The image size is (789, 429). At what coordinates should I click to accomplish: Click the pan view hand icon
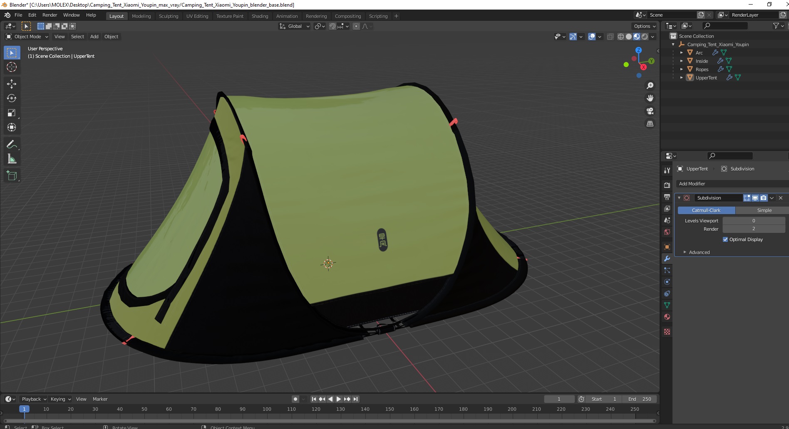pos(650,98)
